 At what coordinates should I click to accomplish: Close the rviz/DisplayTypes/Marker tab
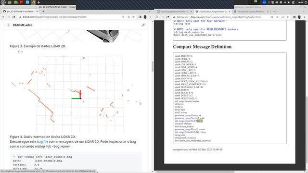(x=191, y=12)
